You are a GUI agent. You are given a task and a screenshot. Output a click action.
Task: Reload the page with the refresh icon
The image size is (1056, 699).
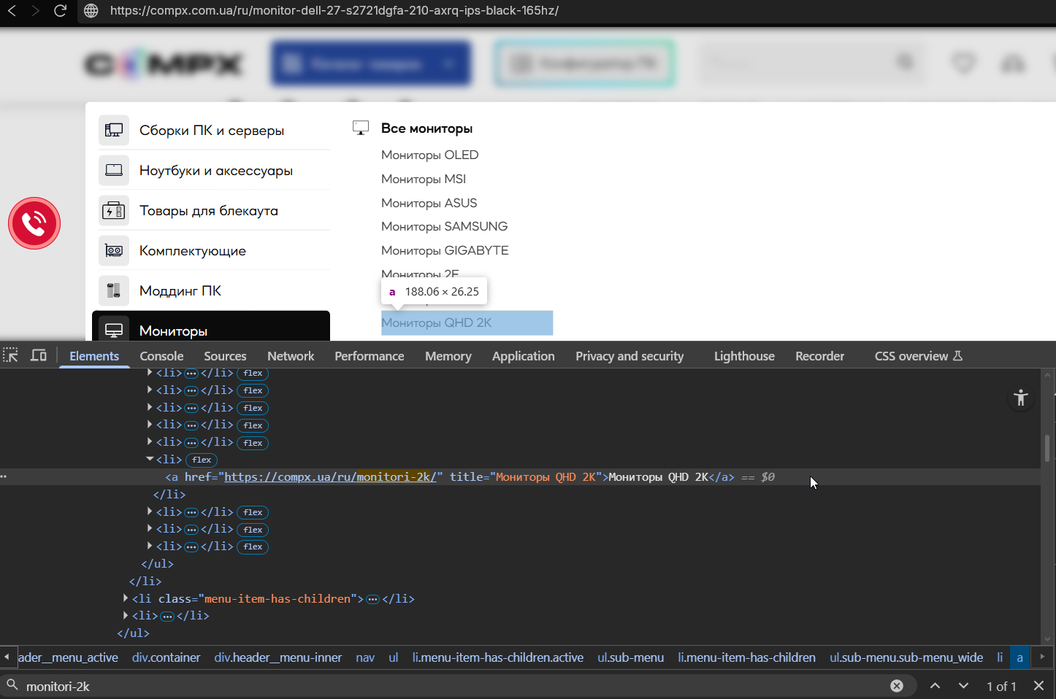(x=61, y=11)
